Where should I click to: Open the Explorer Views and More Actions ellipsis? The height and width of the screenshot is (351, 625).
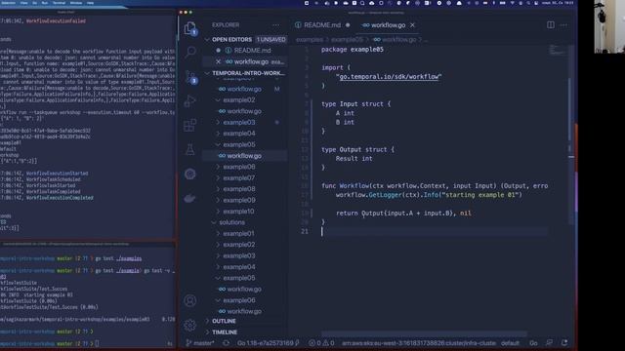(275, 24)
